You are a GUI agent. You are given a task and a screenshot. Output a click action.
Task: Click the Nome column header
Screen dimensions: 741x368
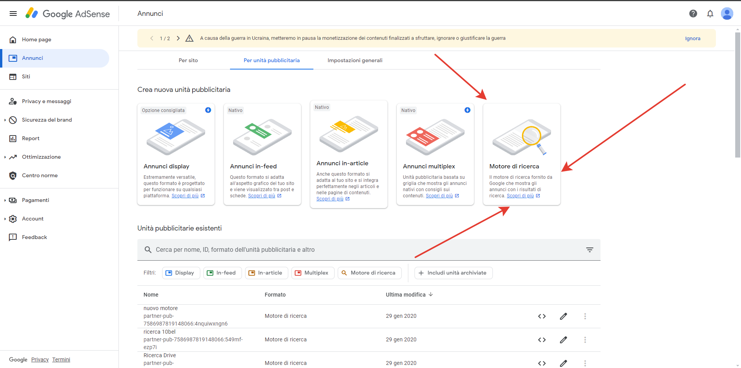151,295
